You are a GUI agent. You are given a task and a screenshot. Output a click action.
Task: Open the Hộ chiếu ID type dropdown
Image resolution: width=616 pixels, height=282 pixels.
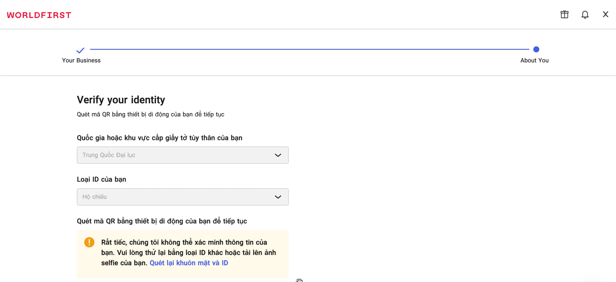click(172, 197)
